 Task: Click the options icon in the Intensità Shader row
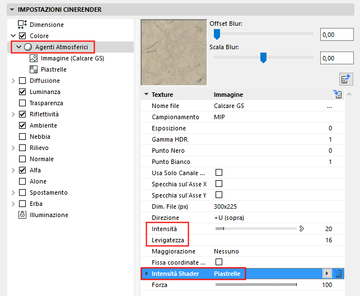(x=338, y=274)
